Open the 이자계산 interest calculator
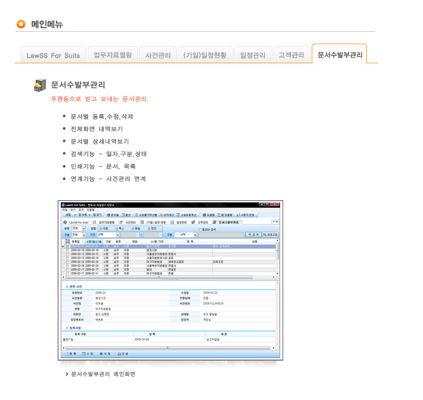The width and height of the screenshot is (423, 400). click(x=167, y=215)
